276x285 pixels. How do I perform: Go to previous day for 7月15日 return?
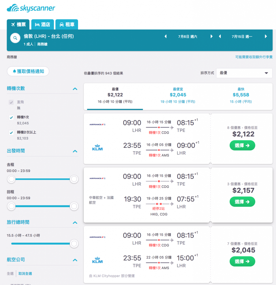pos(220,36)
